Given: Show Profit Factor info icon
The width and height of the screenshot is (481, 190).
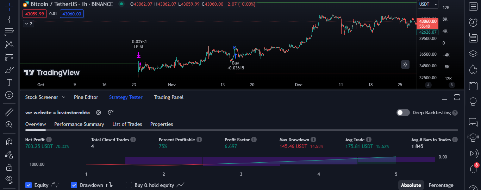Looking at the screenshot, I should click(254, 140).
